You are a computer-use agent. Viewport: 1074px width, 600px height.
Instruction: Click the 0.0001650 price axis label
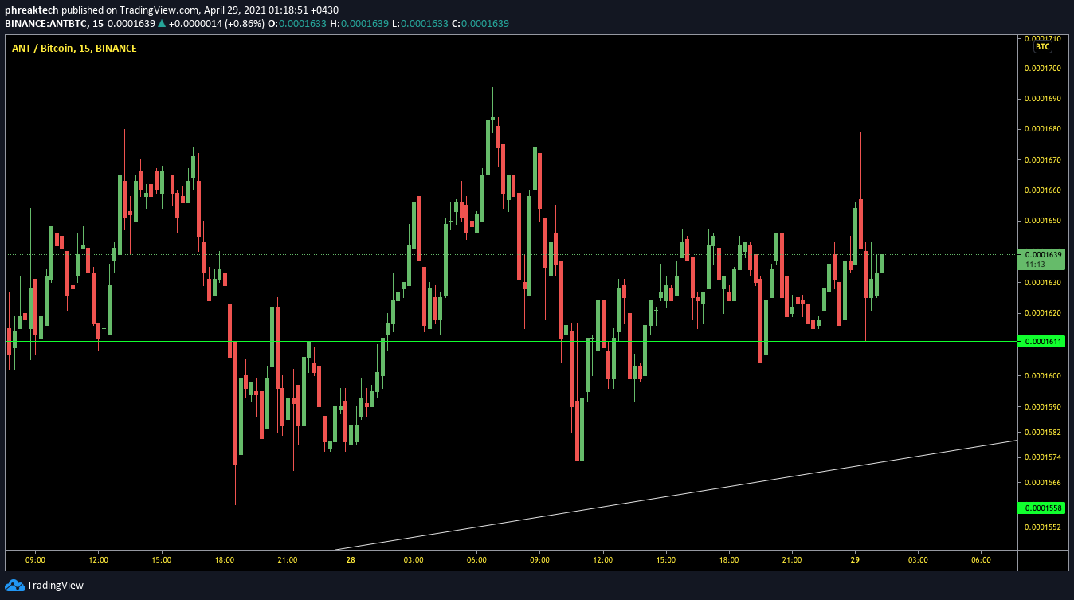(x=1044, y=221)
